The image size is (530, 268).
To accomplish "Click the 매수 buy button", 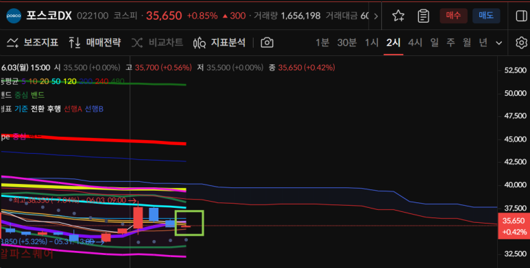I will pyautogui.click(x=453, y=16).
